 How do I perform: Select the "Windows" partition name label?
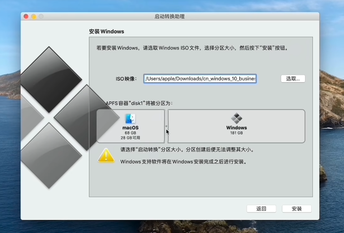coord(236,128)
